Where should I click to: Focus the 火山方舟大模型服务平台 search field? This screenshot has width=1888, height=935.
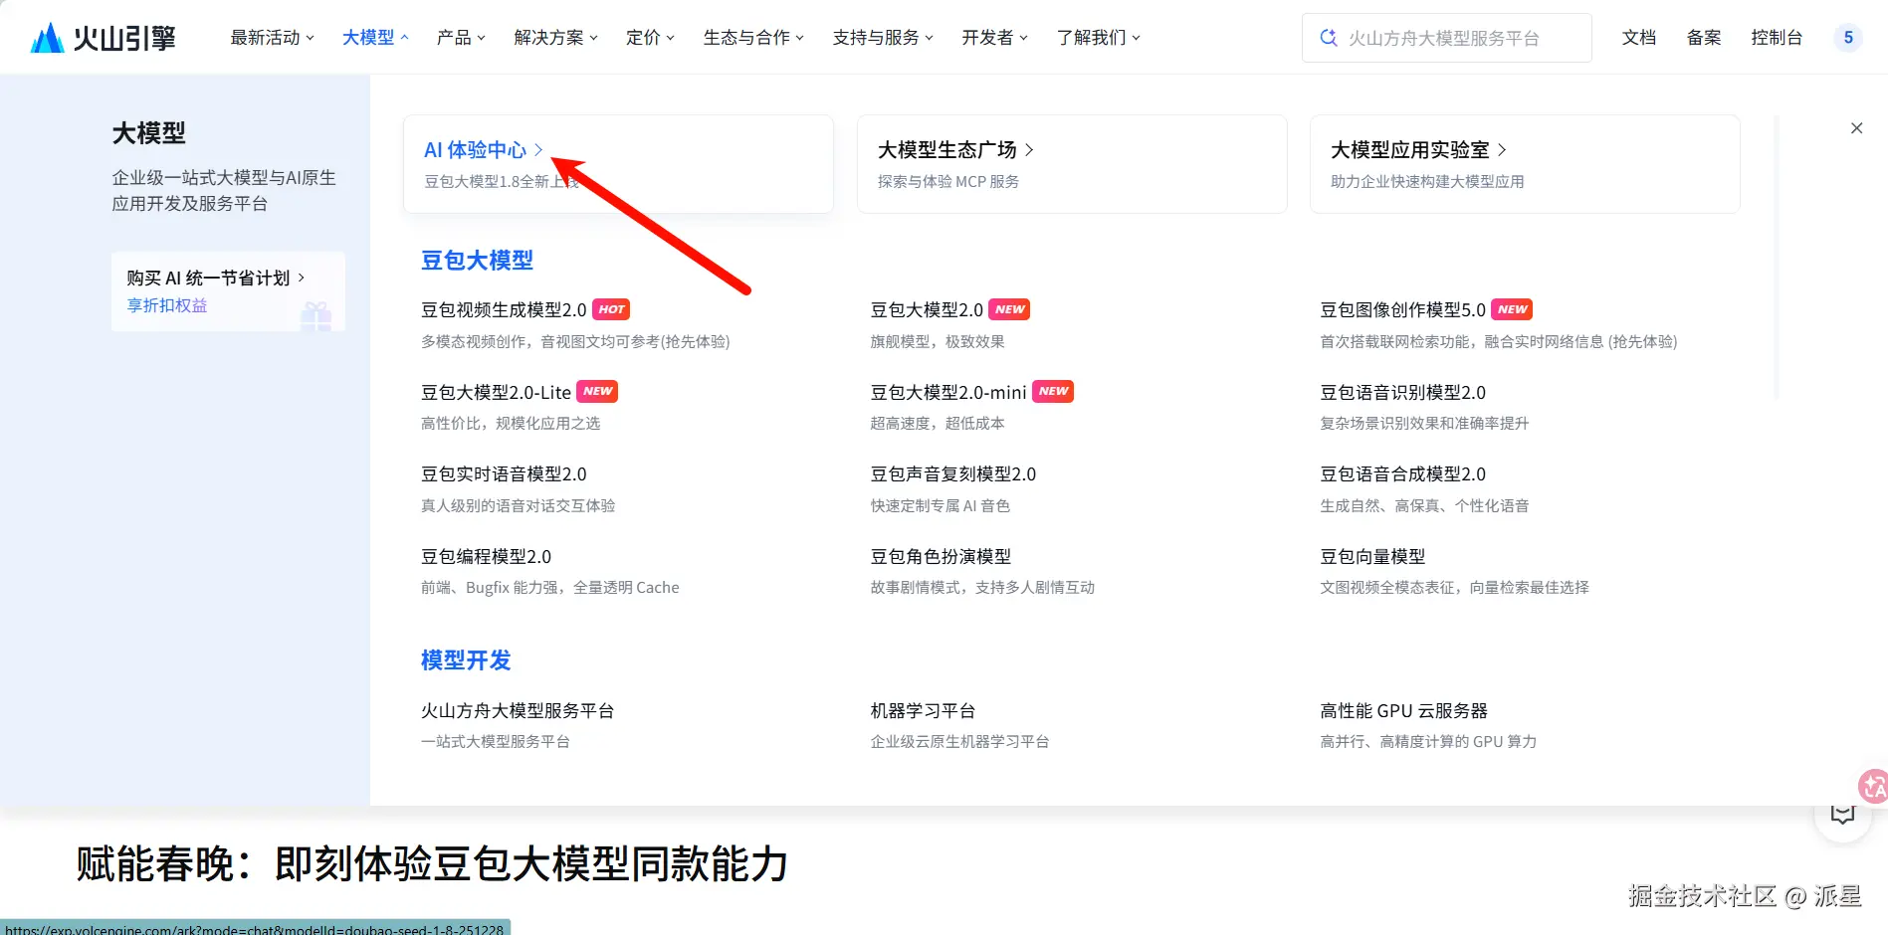(x=1447, y=38)
